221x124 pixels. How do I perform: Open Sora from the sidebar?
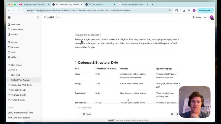[13, 52]
